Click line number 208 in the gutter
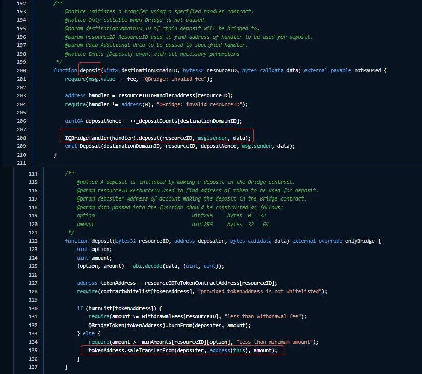Viewport: 422px width, 374px height. (x=21, y=138)
